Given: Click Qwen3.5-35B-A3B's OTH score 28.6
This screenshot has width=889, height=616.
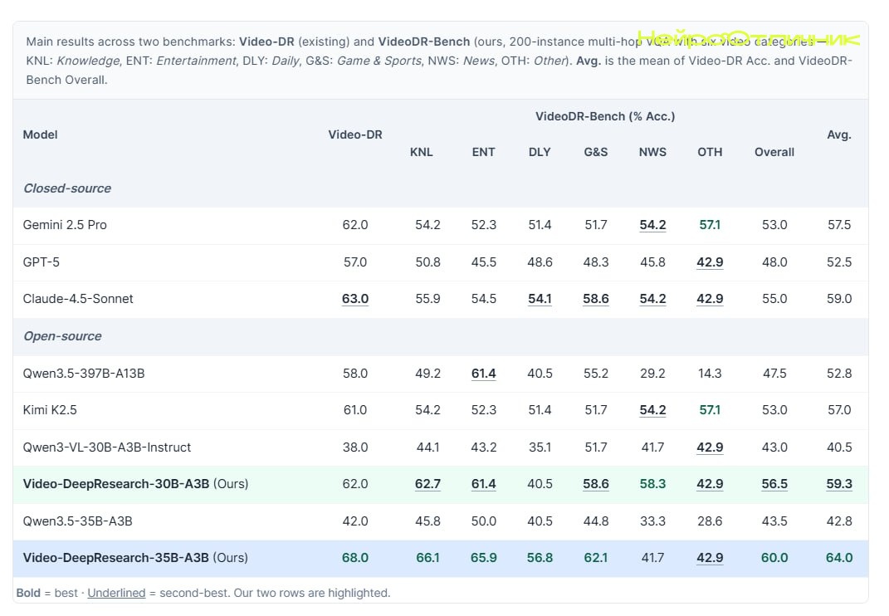Looking at the screenshot, I should (710, 521).
